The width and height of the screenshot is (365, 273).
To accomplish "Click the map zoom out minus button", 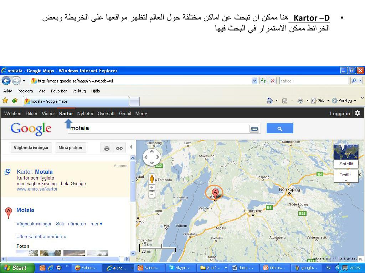I will point(152,195).
